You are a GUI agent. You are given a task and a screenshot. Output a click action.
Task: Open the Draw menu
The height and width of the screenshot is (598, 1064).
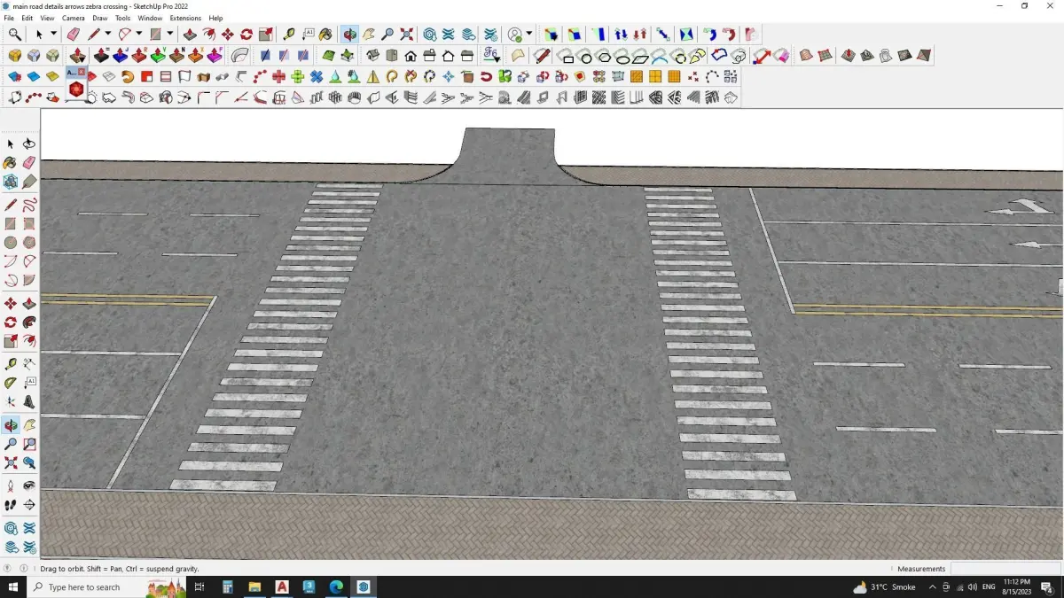100,18
